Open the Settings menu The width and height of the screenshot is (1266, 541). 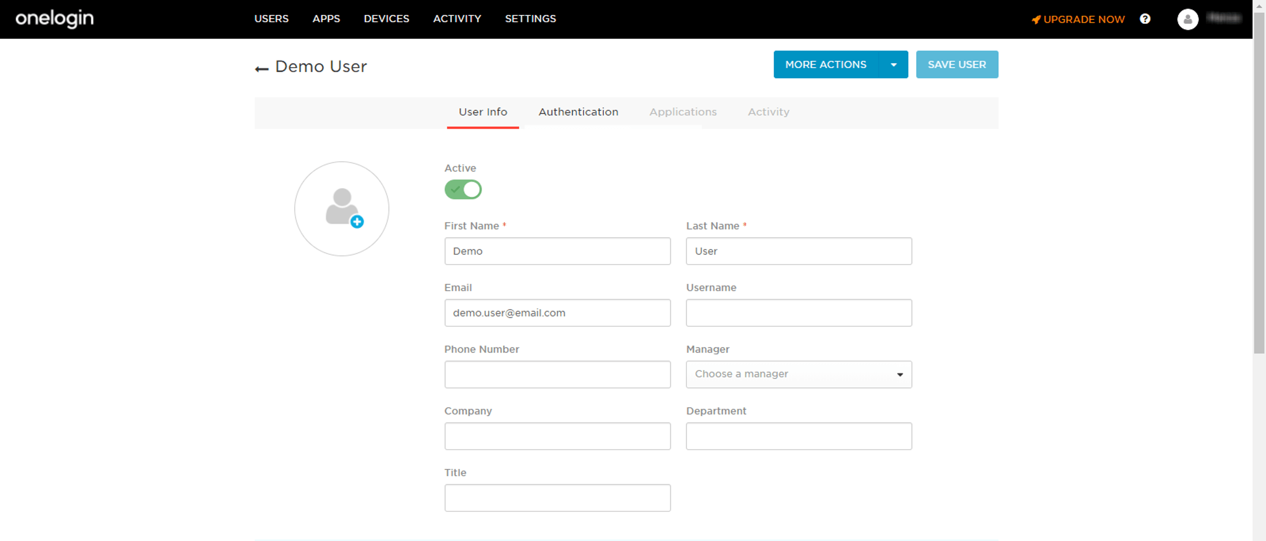coord(530,19)
